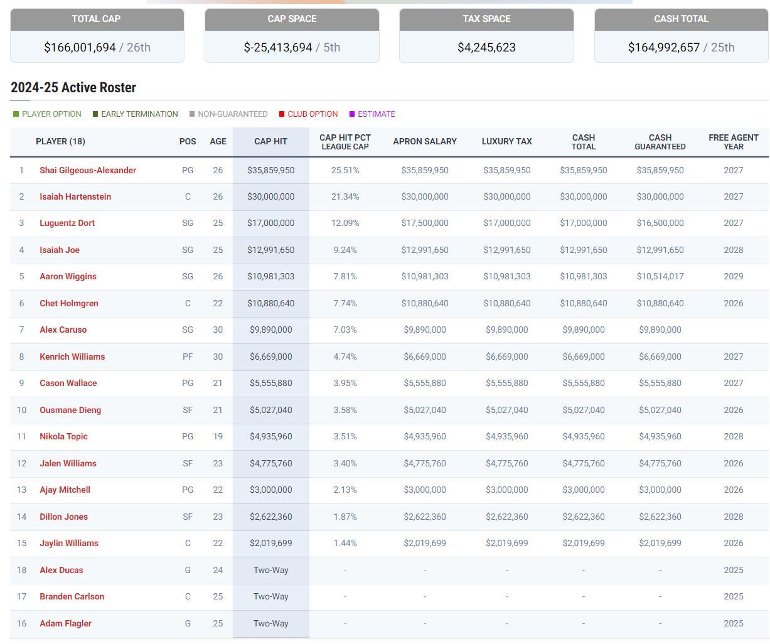Open Jalen Williams' player profile
Screen dimensions: 770x644
point(68,463)
